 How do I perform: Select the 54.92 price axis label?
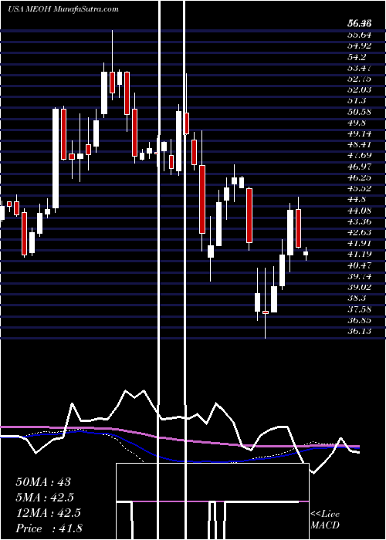coord(360,46)
